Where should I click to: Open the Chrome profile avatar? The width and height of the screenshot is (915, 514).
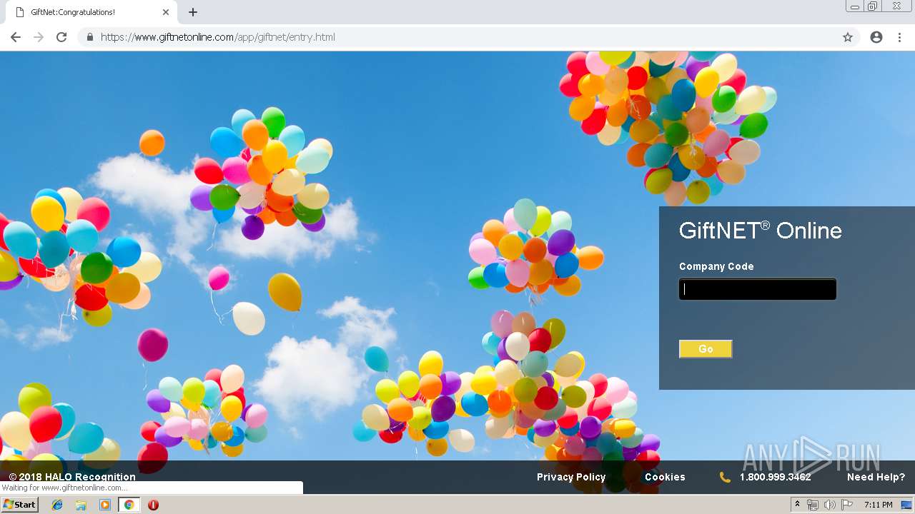pos(876,37)
